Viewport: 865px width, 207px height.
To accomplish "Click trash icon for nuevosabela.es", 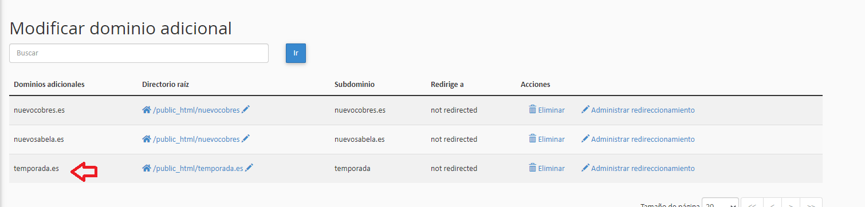I will (533, 139).
